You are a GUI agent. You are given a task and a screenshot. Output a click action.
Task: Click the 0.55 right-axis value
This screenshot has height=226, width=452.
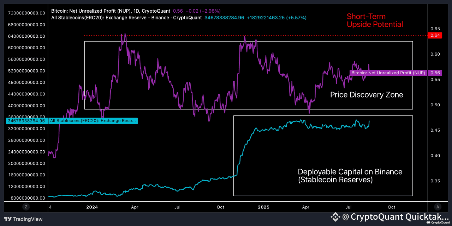click(435, 80)
